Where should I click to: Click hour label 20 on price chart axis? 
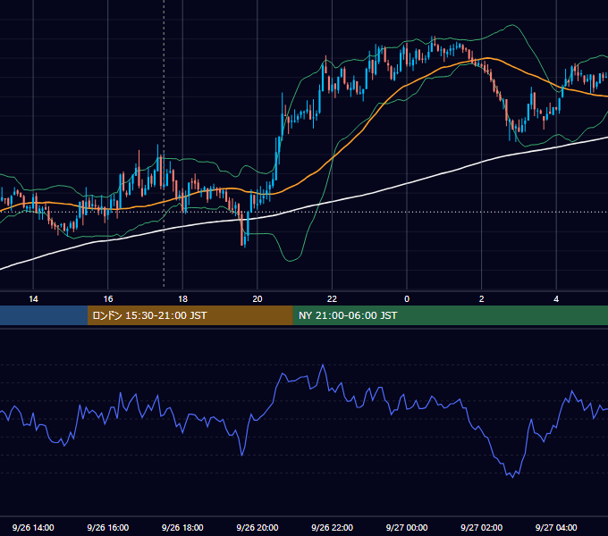pyautogui.click(x=258, y=299)
